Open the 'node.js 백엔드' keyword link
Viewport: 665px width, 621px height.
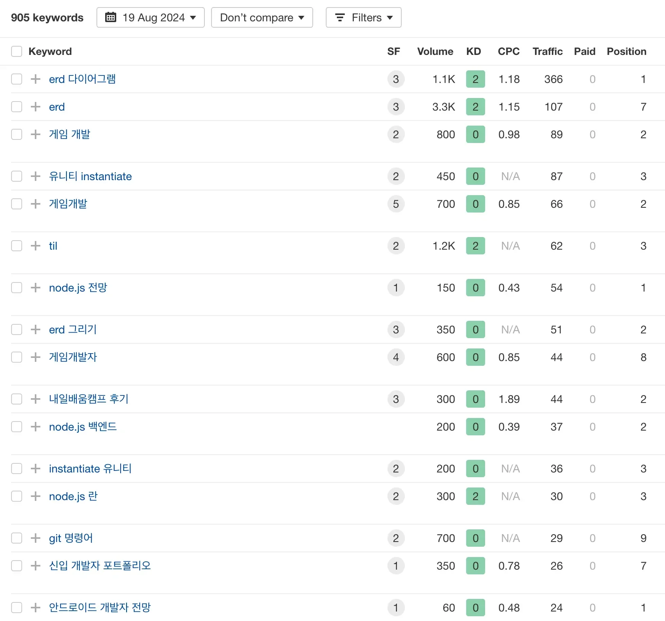coord(83,427)
